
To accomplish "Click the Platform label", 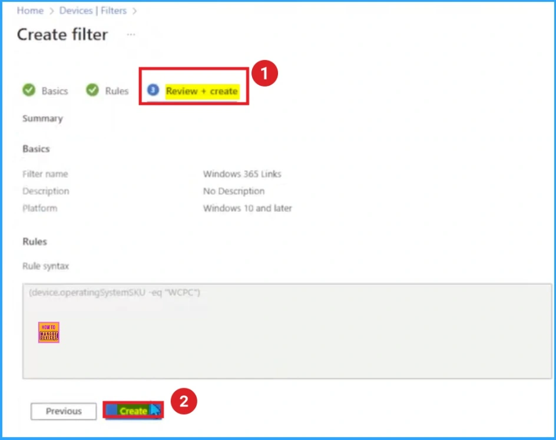I will 39,208.
